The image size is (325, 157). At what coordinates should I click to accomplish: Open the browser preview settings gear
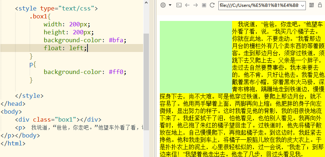[163, 5]
